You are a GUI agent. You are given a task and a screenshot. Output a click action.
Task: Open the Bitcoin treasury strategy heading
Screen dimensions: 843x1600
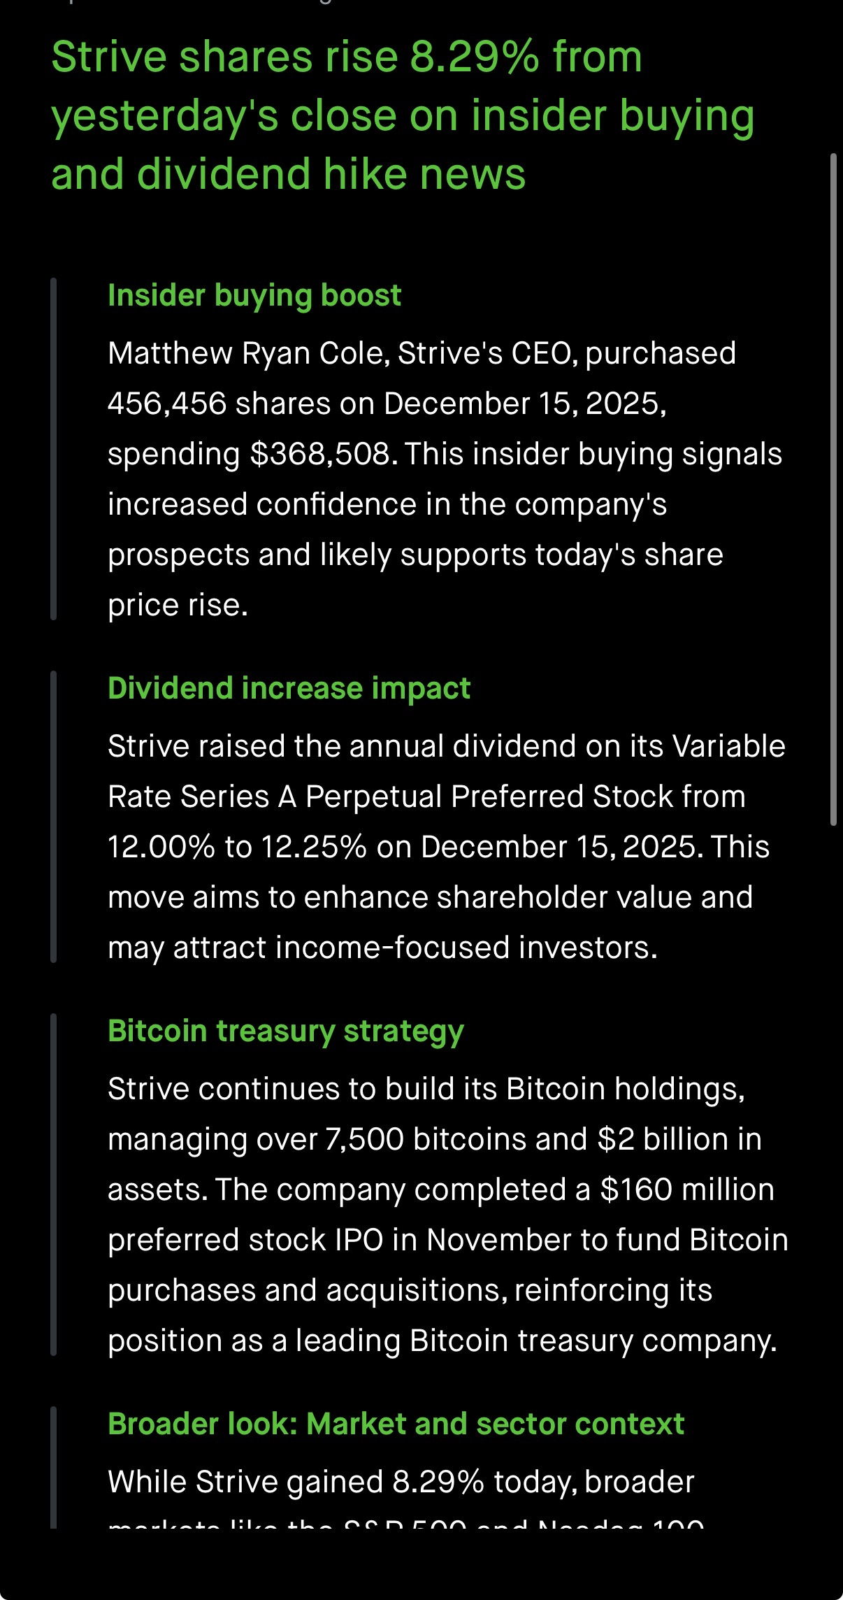285,1031
